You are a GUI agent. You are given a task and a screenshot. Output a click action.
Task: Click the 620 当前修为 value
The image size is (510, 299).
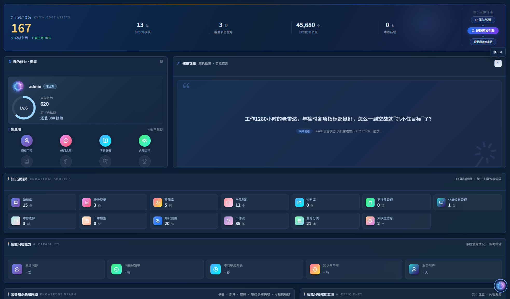pos(45,104)
